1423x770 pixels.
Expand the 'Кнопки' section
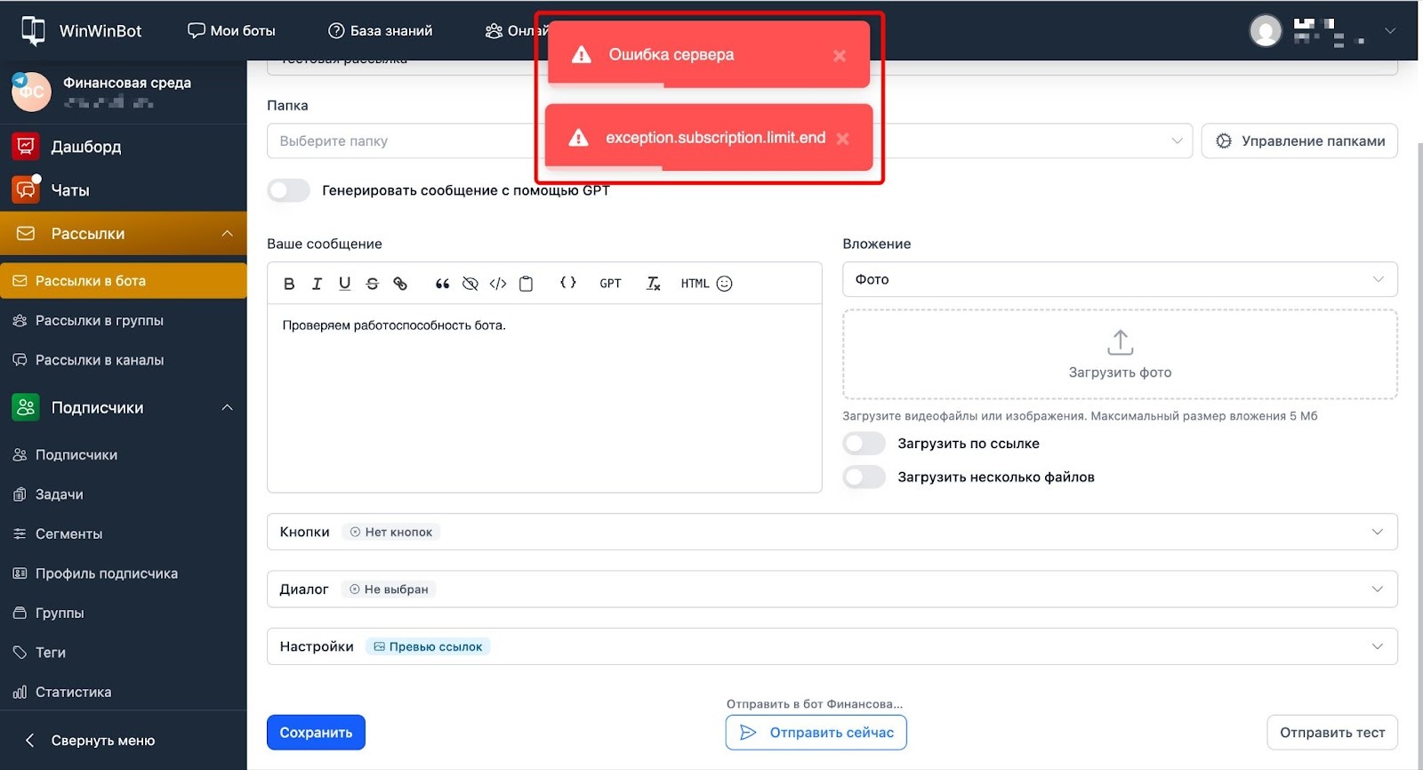pos(832,532)
